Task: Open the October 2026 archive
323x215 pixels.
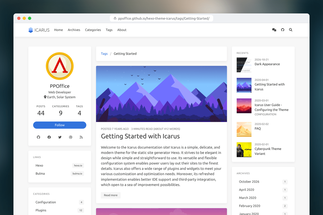Action: click(263, 182)
